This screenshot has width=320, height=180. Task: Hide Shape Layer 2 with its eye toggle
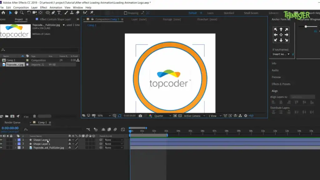[1, 140]
